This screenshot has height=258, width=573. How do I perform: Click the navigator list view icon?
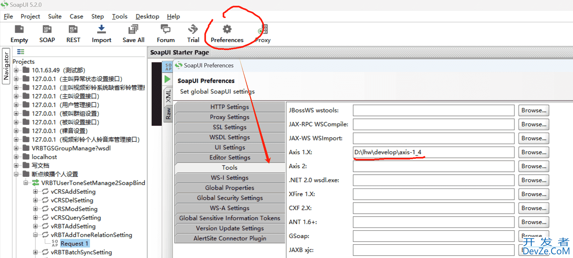[21, 52]
